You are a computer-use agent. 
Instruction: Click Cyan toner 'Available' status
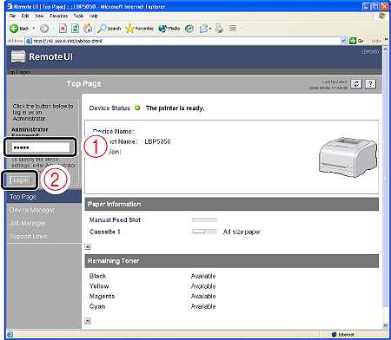(203, 306)
